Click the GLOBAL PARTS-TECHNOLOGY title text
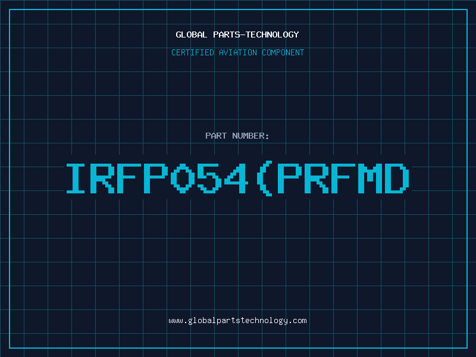Viewport: 476px width, 357px height. pyautogui.click(x=237, y=35)
